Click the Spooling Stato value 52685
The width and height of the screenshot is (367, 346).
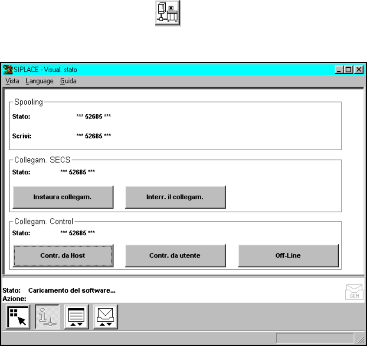(94, 116)
